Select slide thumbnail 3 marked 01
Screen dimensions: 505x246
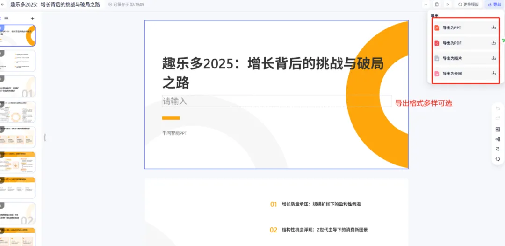pyautogui.click(x=17, y=86)
